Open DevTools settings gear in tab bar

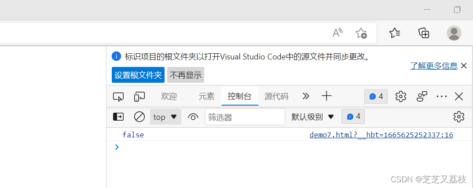[400, 96]
